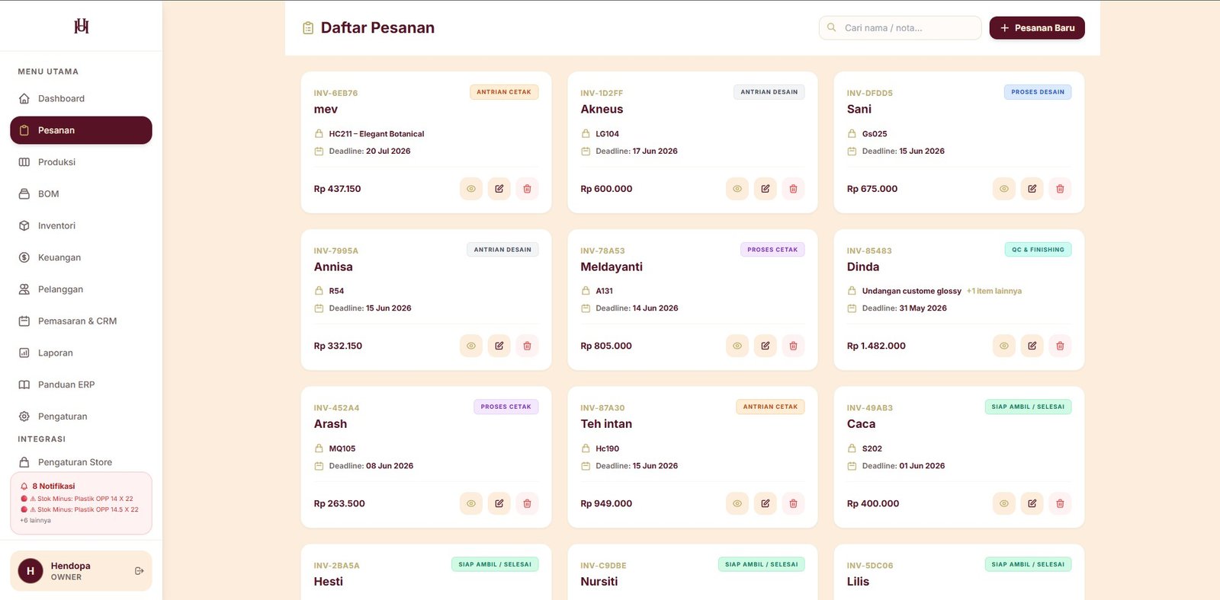Click the ANTRIAN DESAIN badge on Akneus

click(x=769, y=92)
